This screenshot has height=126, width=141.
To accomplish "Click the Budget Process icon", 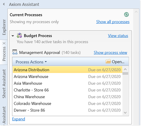I will pyautogui.click(x=19, y=35).
